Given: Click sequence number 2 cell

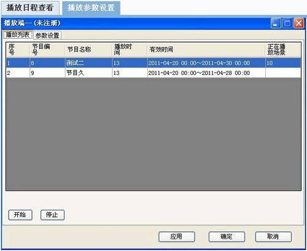Looking at the screenshot, I should pos(18,73).
